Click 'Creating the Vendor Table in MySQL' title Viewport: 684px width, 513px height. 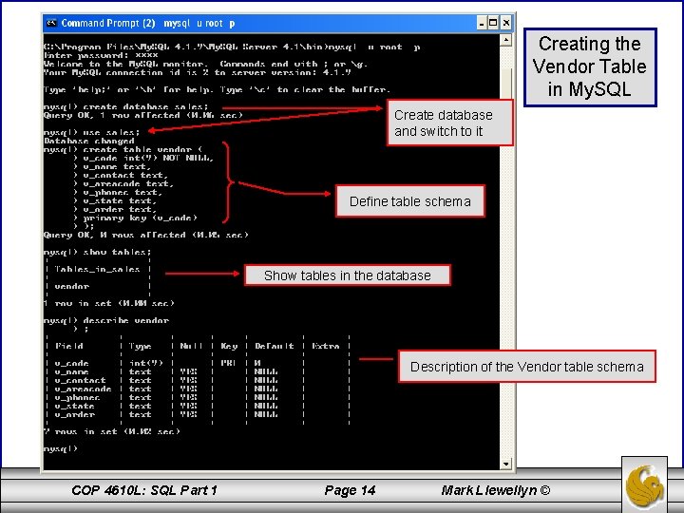(x=590, y=66)
